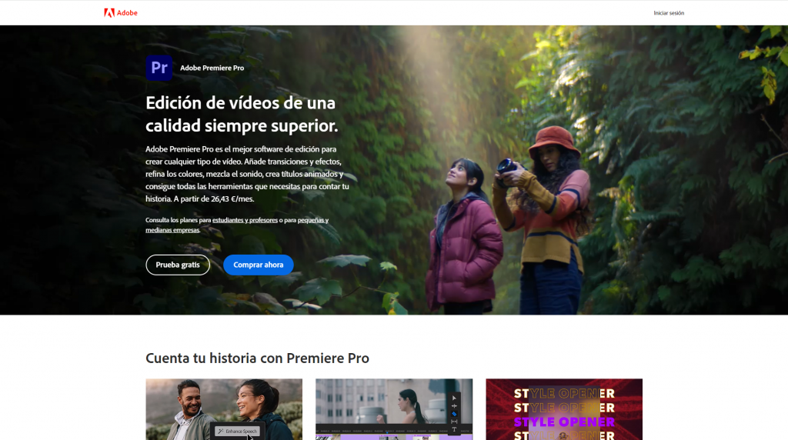Screen dimensions: 788x440
Task: Select the Slip tool icon in editor preview
Action: pyautogui.click(x=454, y=422)
